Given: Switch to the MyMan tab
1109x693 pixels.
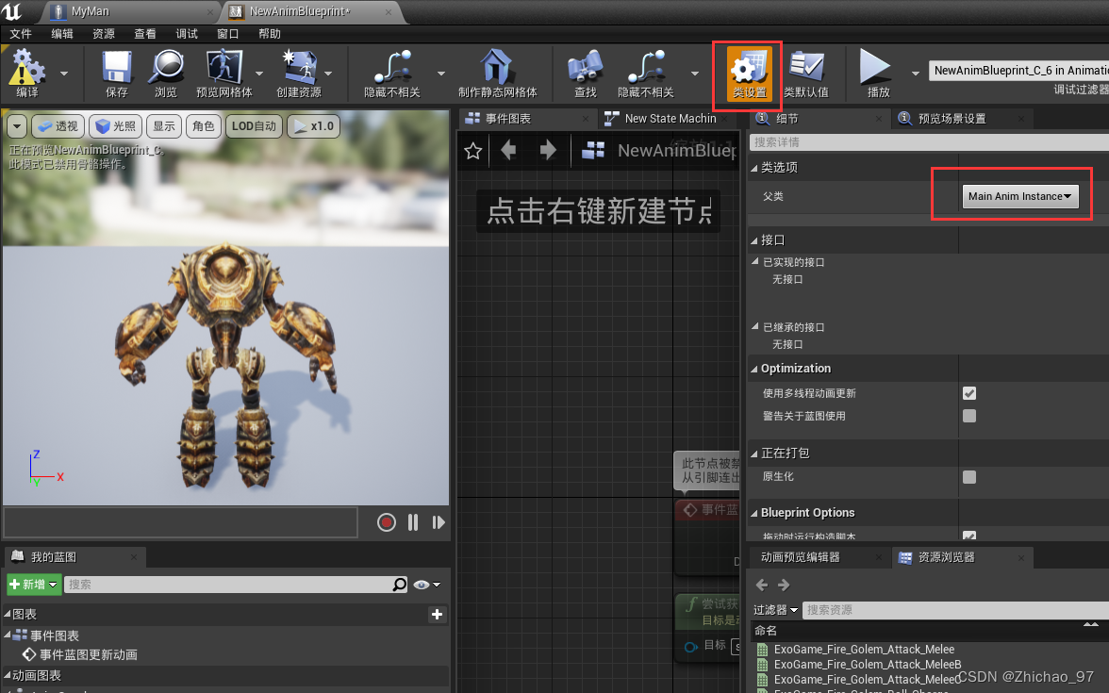Looking at the screenshot, I should (132, 12).
